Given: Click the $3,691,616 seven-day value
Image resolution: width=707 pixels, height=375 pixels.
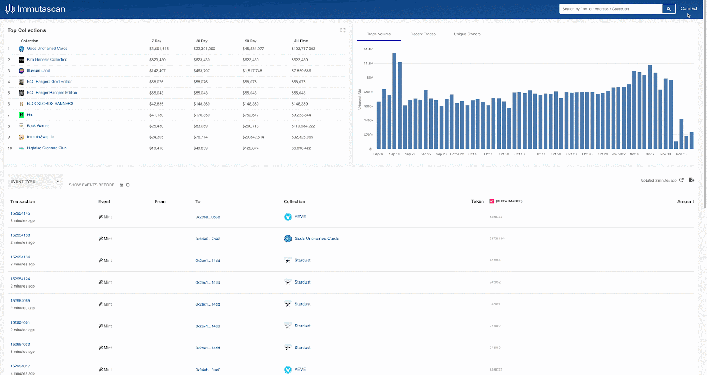Looking at the screenshot, I should pyautogui.click(x=159, y=49).
